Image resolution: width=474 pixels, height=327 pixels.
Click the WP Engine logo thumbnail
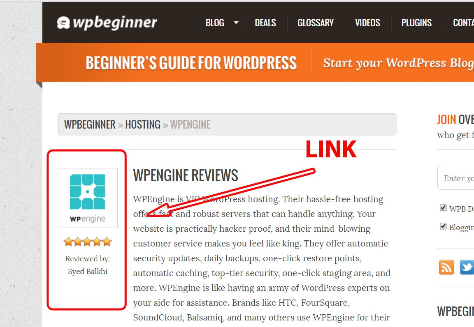[x=88, y=198]
